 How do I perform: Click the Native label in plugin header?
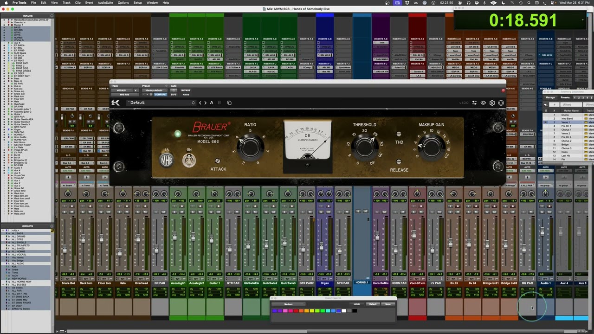coord(186,95)
